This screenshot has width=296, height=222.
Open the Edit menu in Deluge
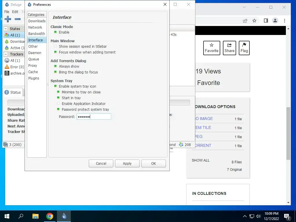coord(15,12)
